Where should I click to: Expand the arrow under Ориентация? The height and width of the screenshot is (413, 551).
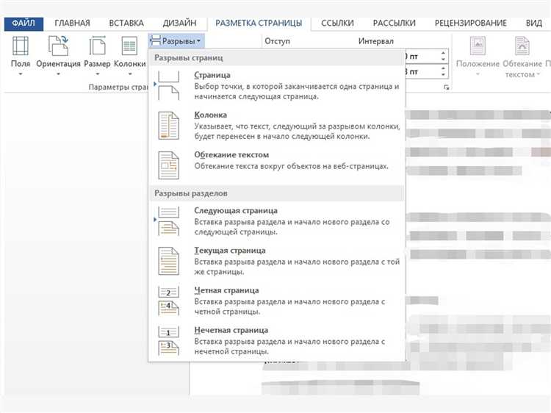(58, 74)
